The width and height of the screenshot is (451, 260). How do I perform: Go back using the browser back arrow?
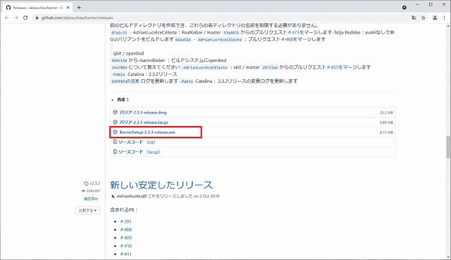(7, 18)
